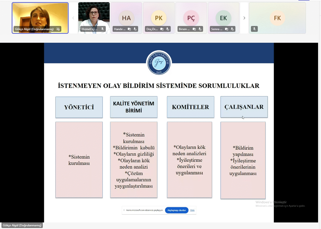Click the muted mic icon on FK's tile
The image size is (321, 229).
pyautogui.click(x=254, y=29)
